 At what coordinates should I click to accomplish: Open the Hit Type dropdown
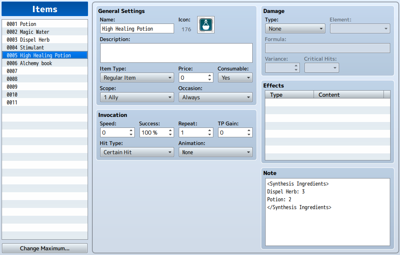(137, 152)
